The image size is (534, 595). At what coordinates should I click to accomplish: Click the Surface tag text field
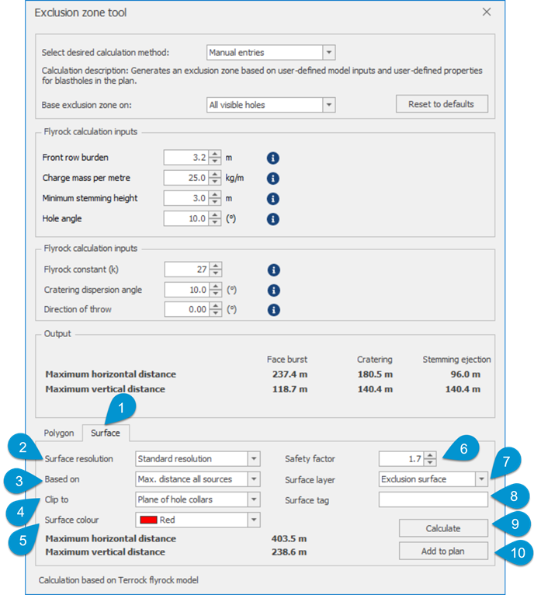pos(433,499)
